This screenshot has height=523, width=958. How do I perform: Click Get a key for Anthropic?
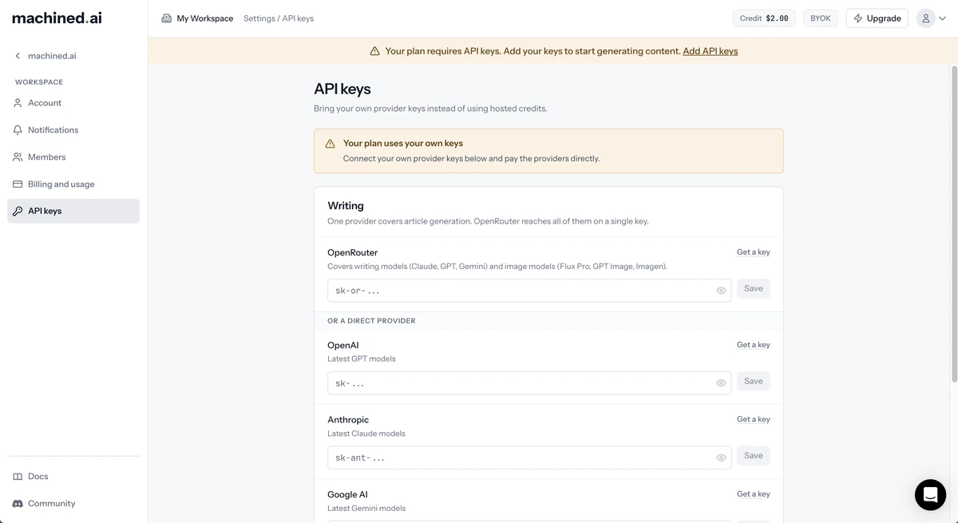pos(754,419)
